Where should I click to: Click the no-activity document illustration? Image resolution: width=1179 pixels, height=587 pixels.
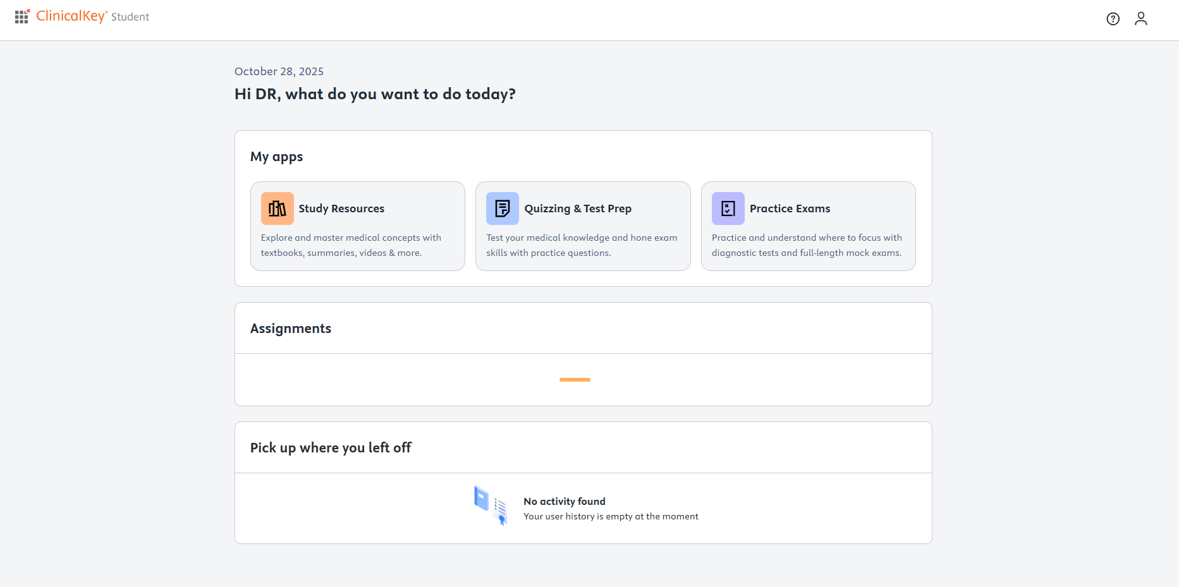coord(491,505)
